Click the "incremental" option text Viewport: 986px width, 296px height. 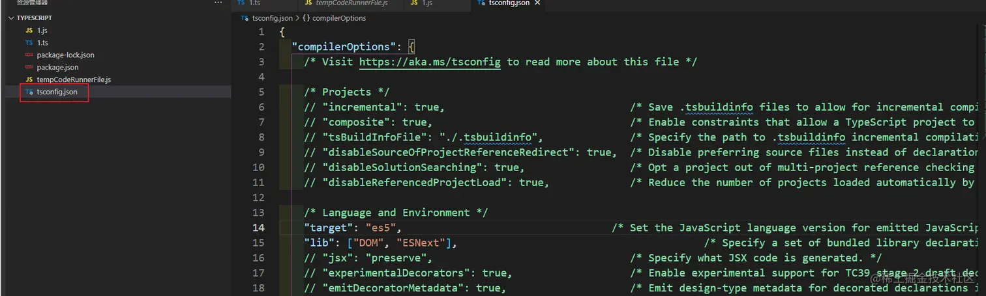coord(362,107)
